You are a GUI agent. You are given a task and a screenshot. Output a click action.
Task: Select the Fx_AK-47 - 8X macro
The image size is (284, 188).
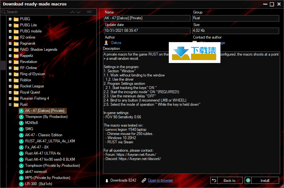37,147
